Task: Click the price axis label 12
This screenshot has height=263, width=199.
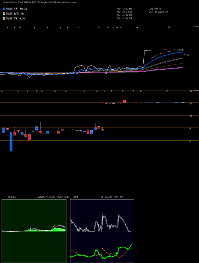Action: [x=191, y=91]
